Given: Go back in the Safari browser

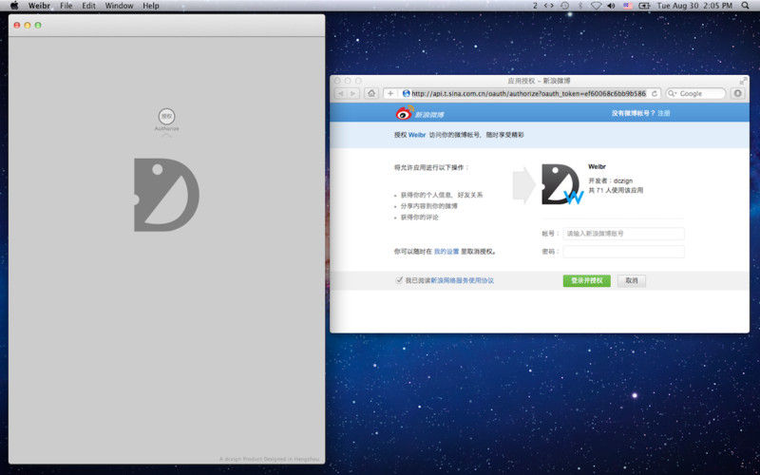Looking at the screenshot, I should tap(340, 93).
